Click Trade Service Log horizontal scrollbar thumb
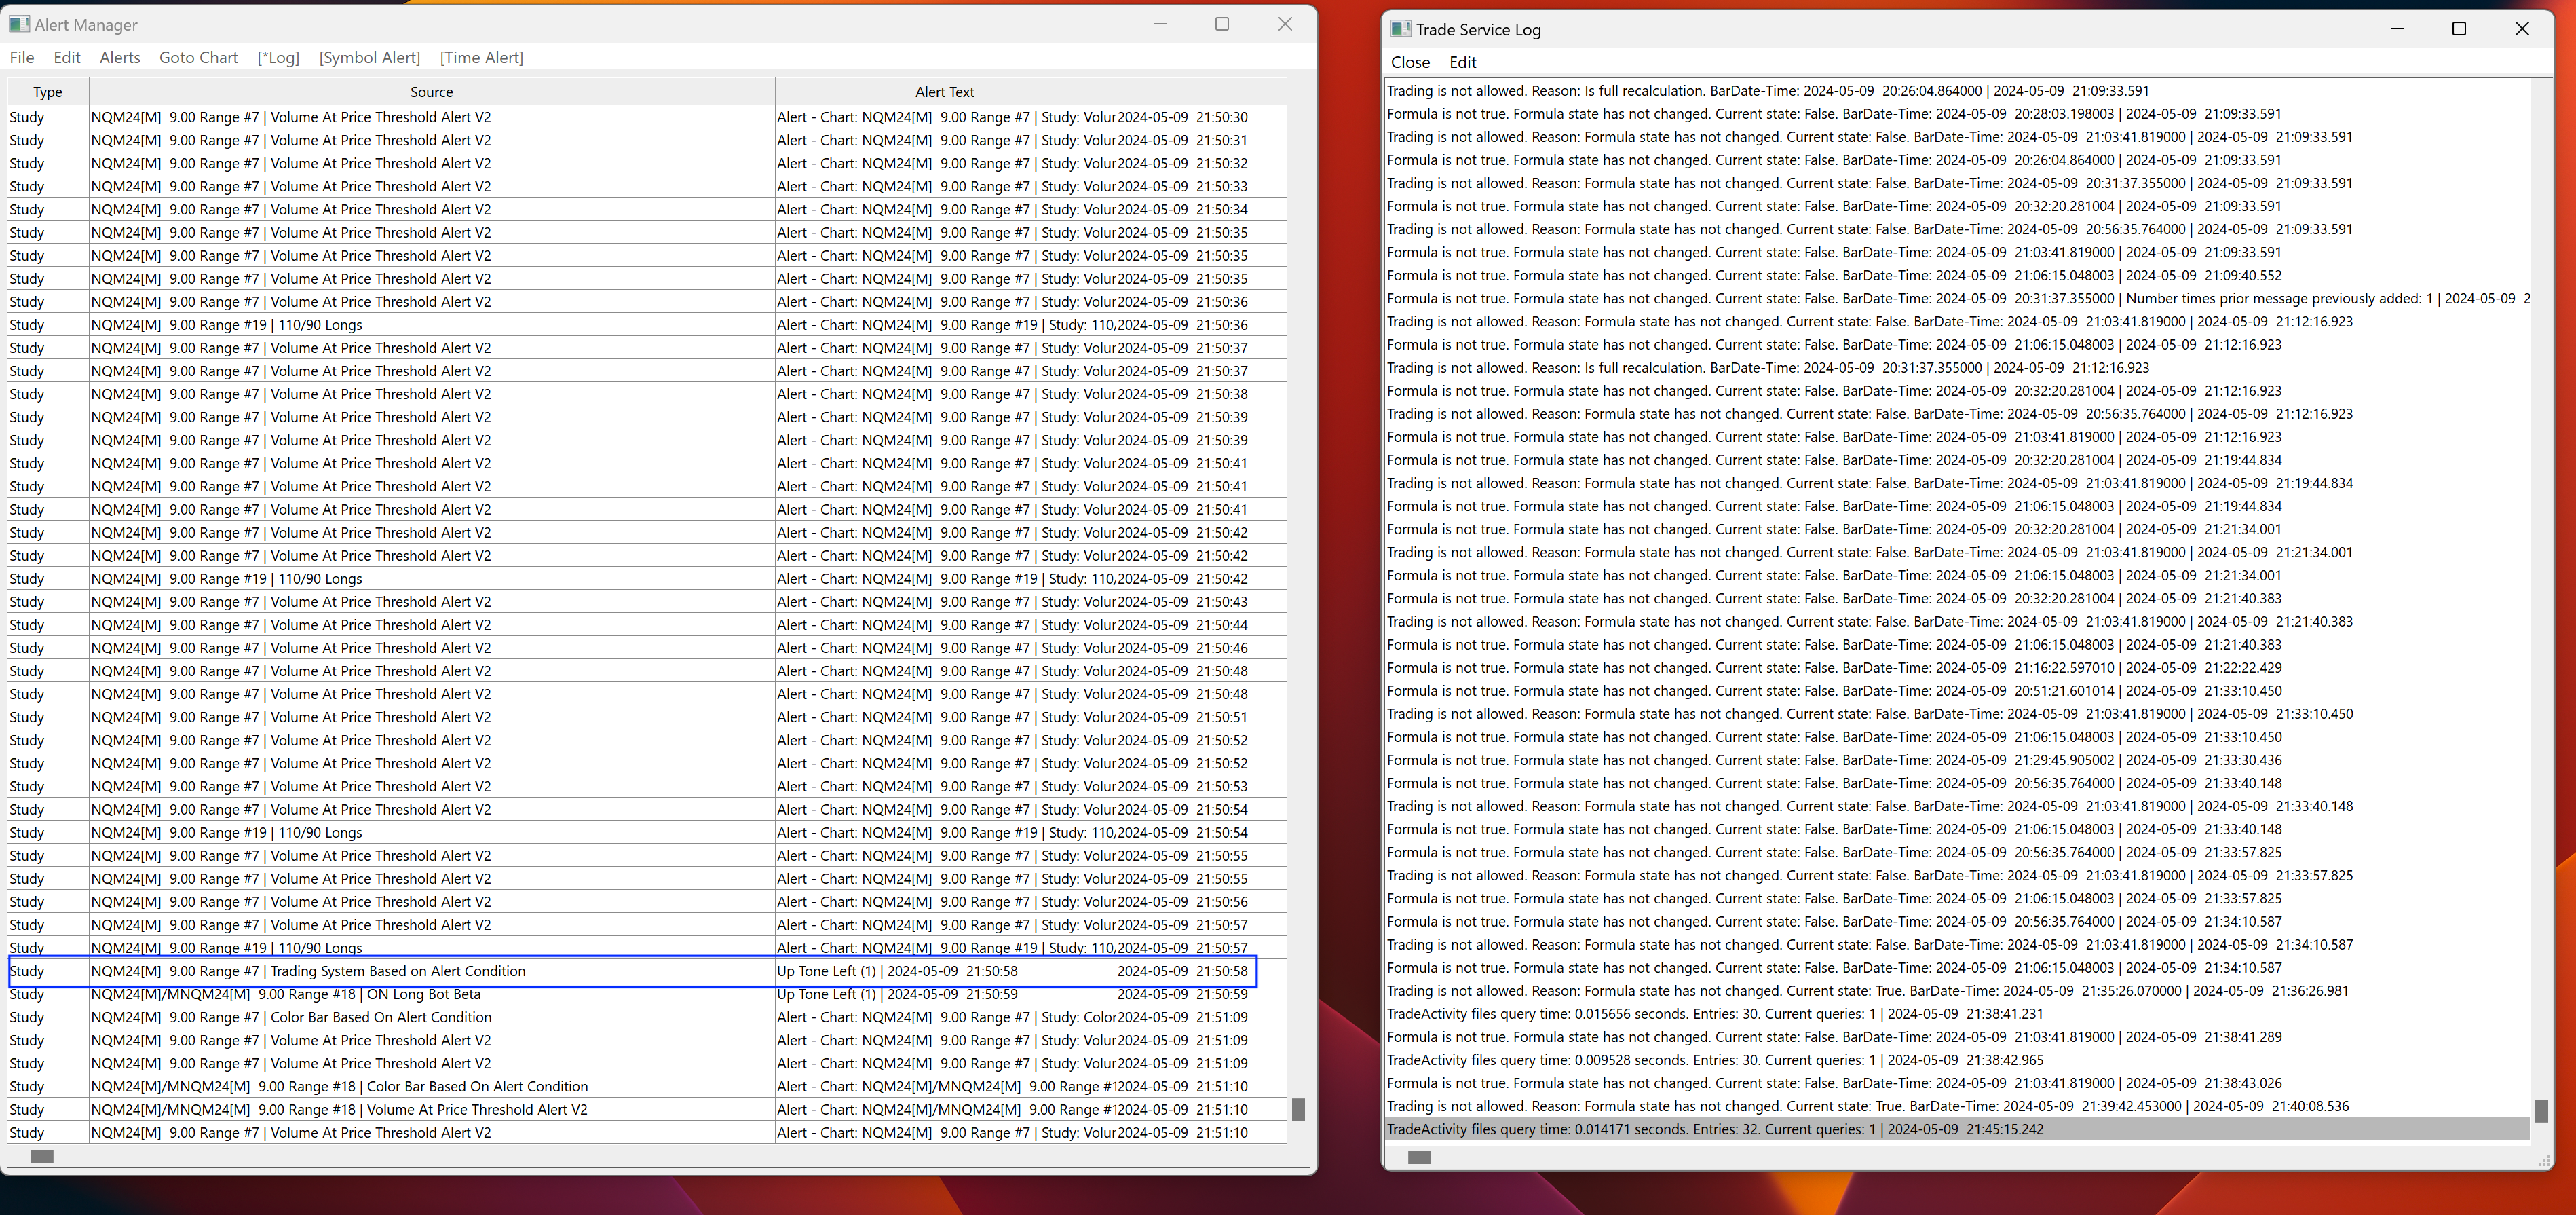The height and width of the screenshot is (1215, 2576). (x=1419, y=1157)
